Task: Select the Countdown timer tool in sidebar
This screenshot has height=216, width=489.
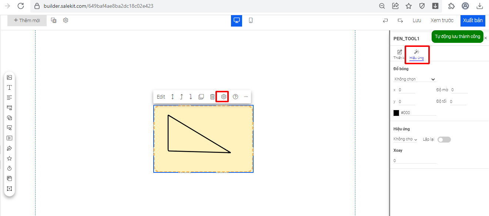Action: pos(10,168)
